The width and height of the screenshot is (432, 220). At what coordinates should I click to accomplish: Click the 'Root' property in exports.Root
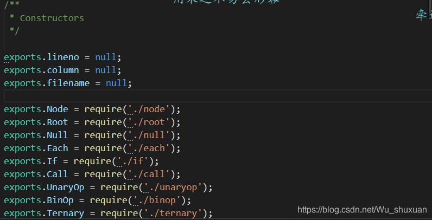click(x=58, y=122)
